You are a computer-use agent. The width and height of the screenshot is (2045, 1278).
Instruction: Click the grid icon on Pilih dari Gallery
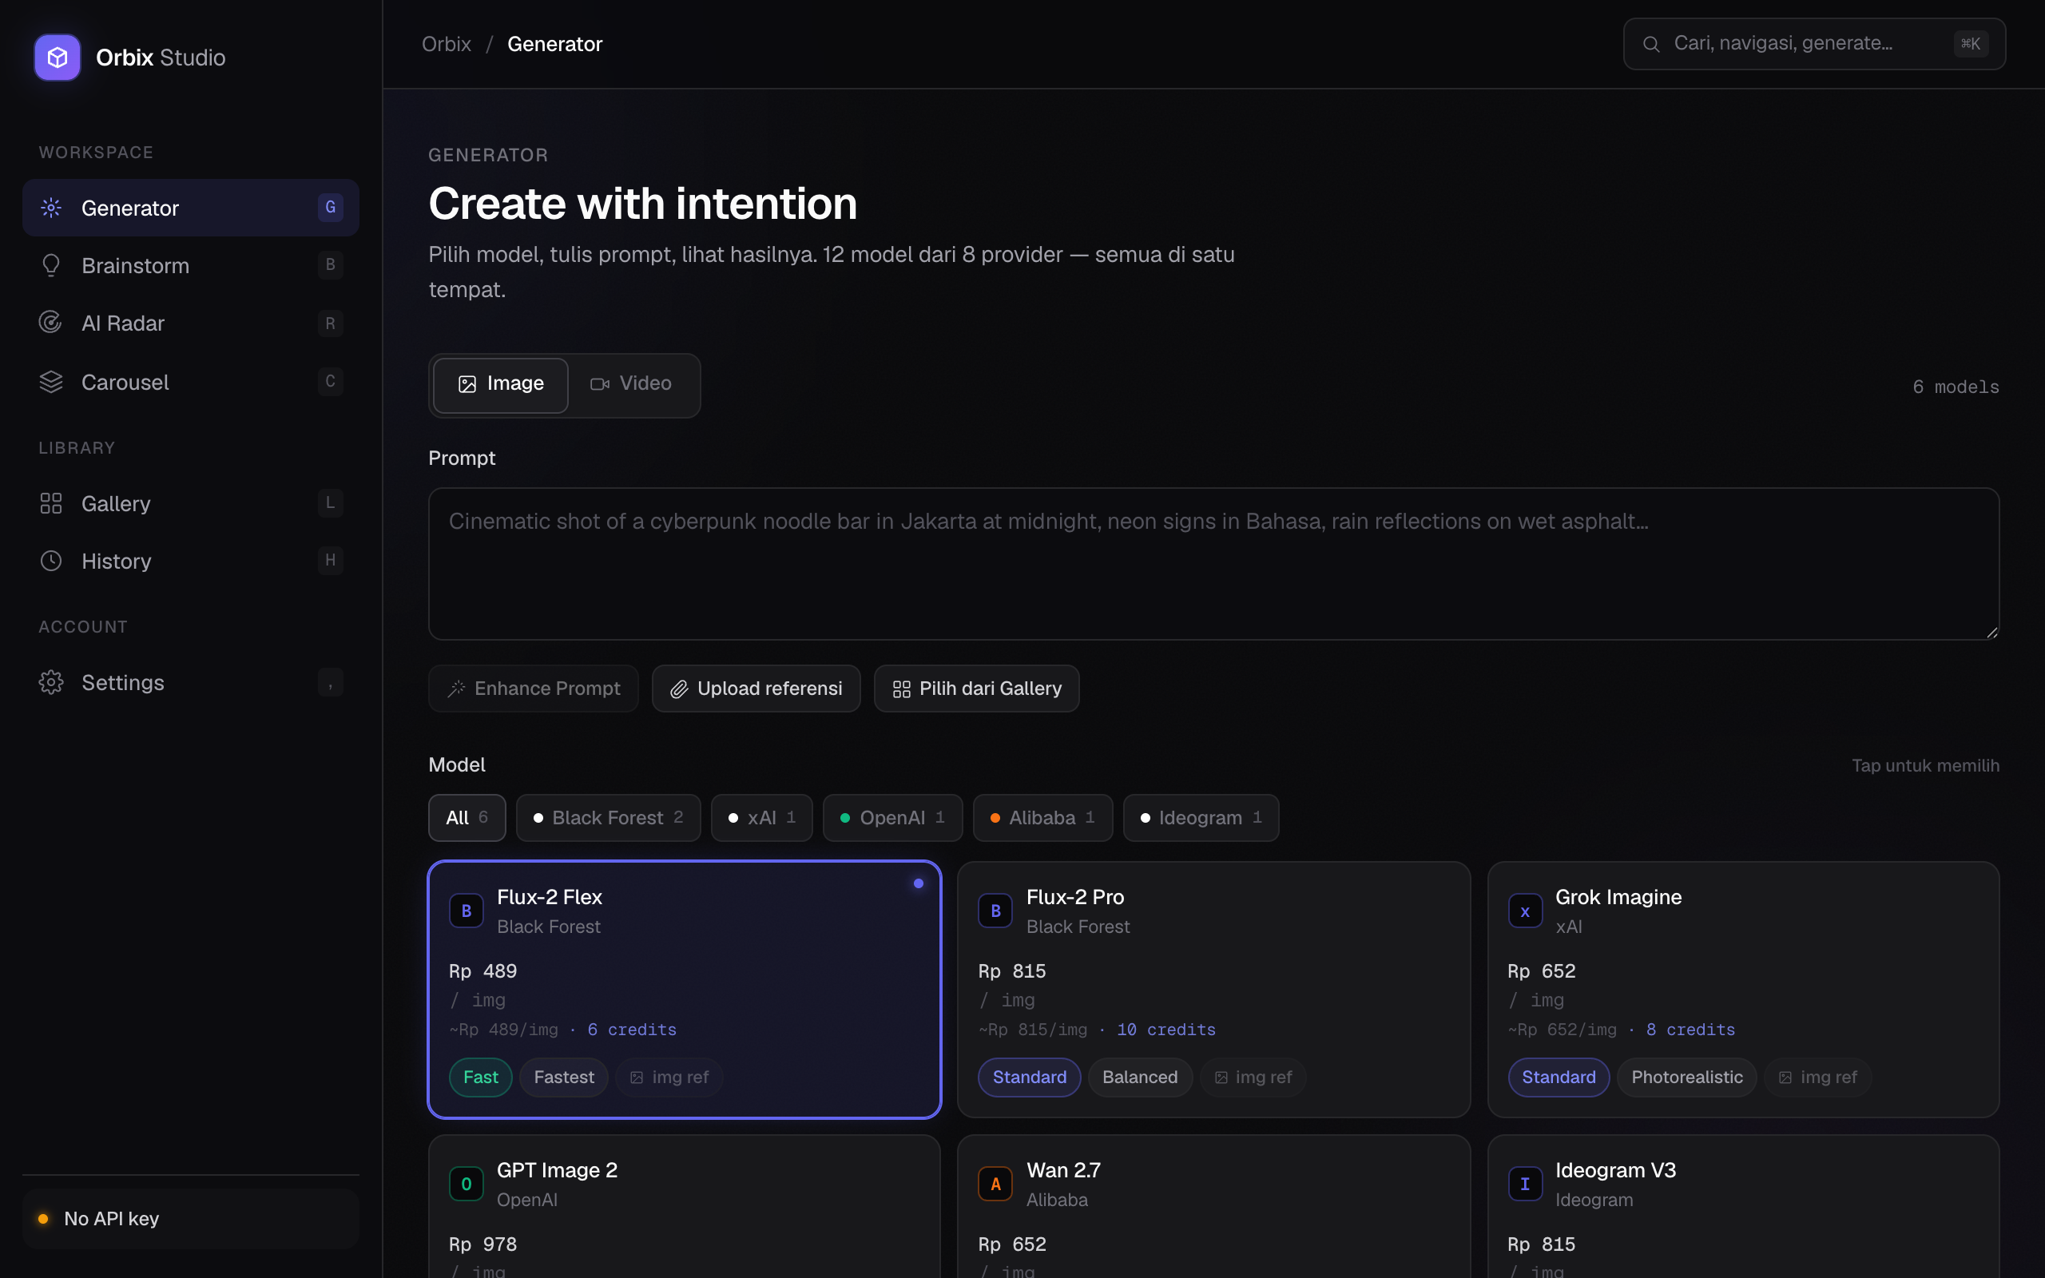tap(902, 689)
